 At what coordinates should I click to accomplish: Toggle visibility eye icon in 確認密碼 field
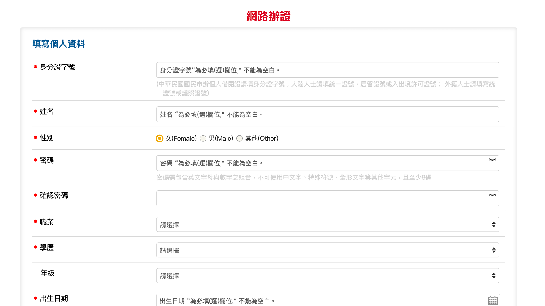492,195
